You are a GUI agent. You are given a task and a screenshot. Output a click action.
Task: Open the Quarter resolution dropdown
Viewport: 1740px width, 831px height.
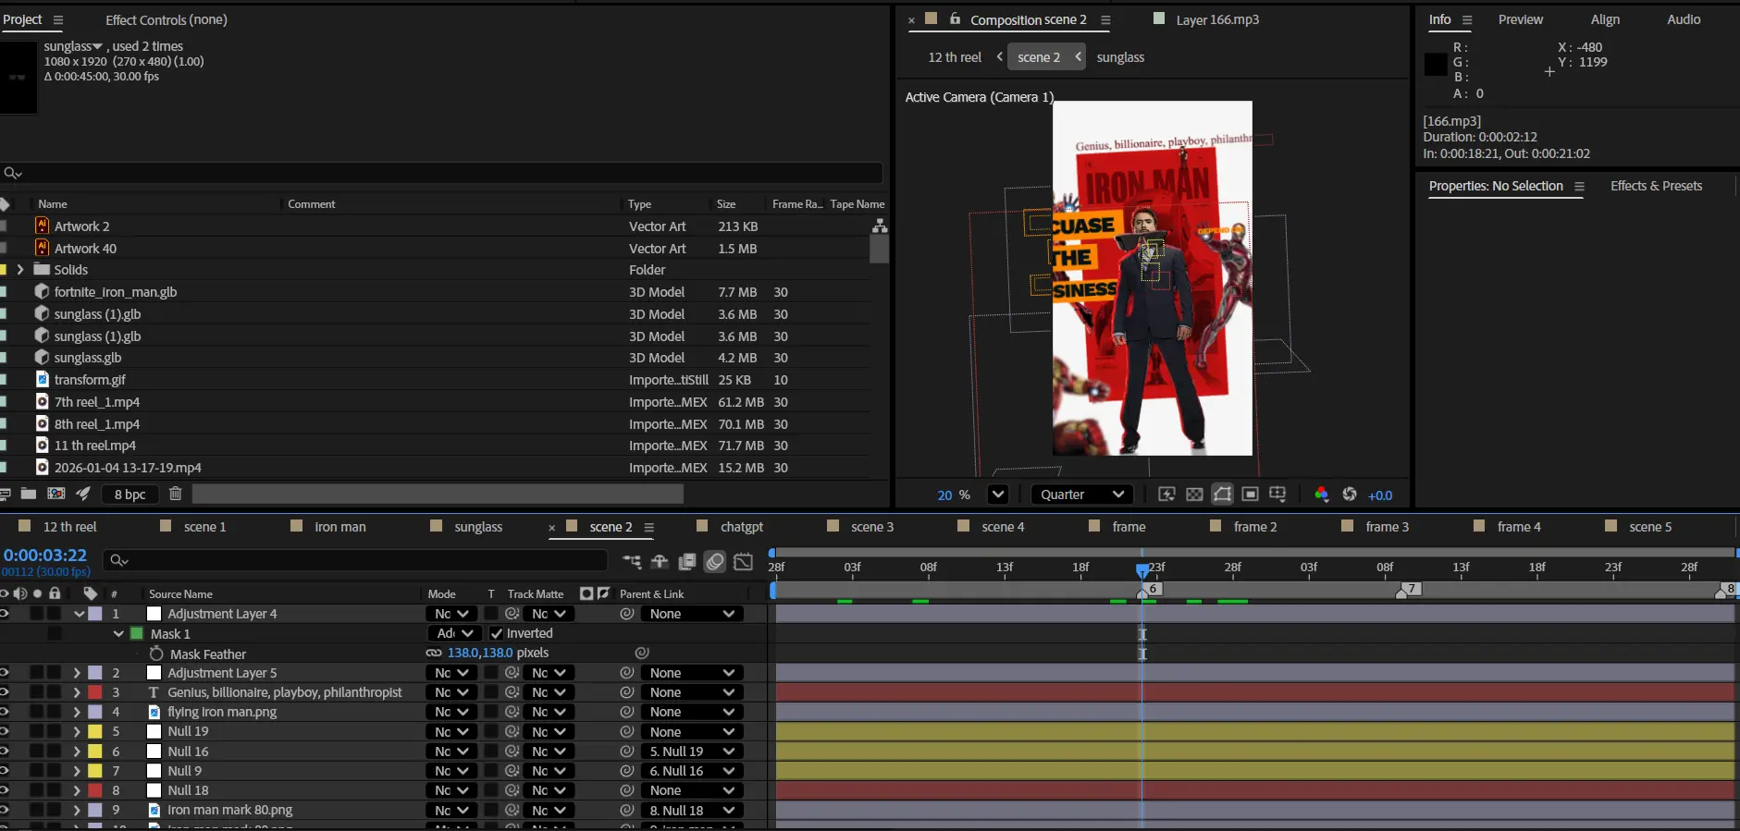click(1081, 495)
